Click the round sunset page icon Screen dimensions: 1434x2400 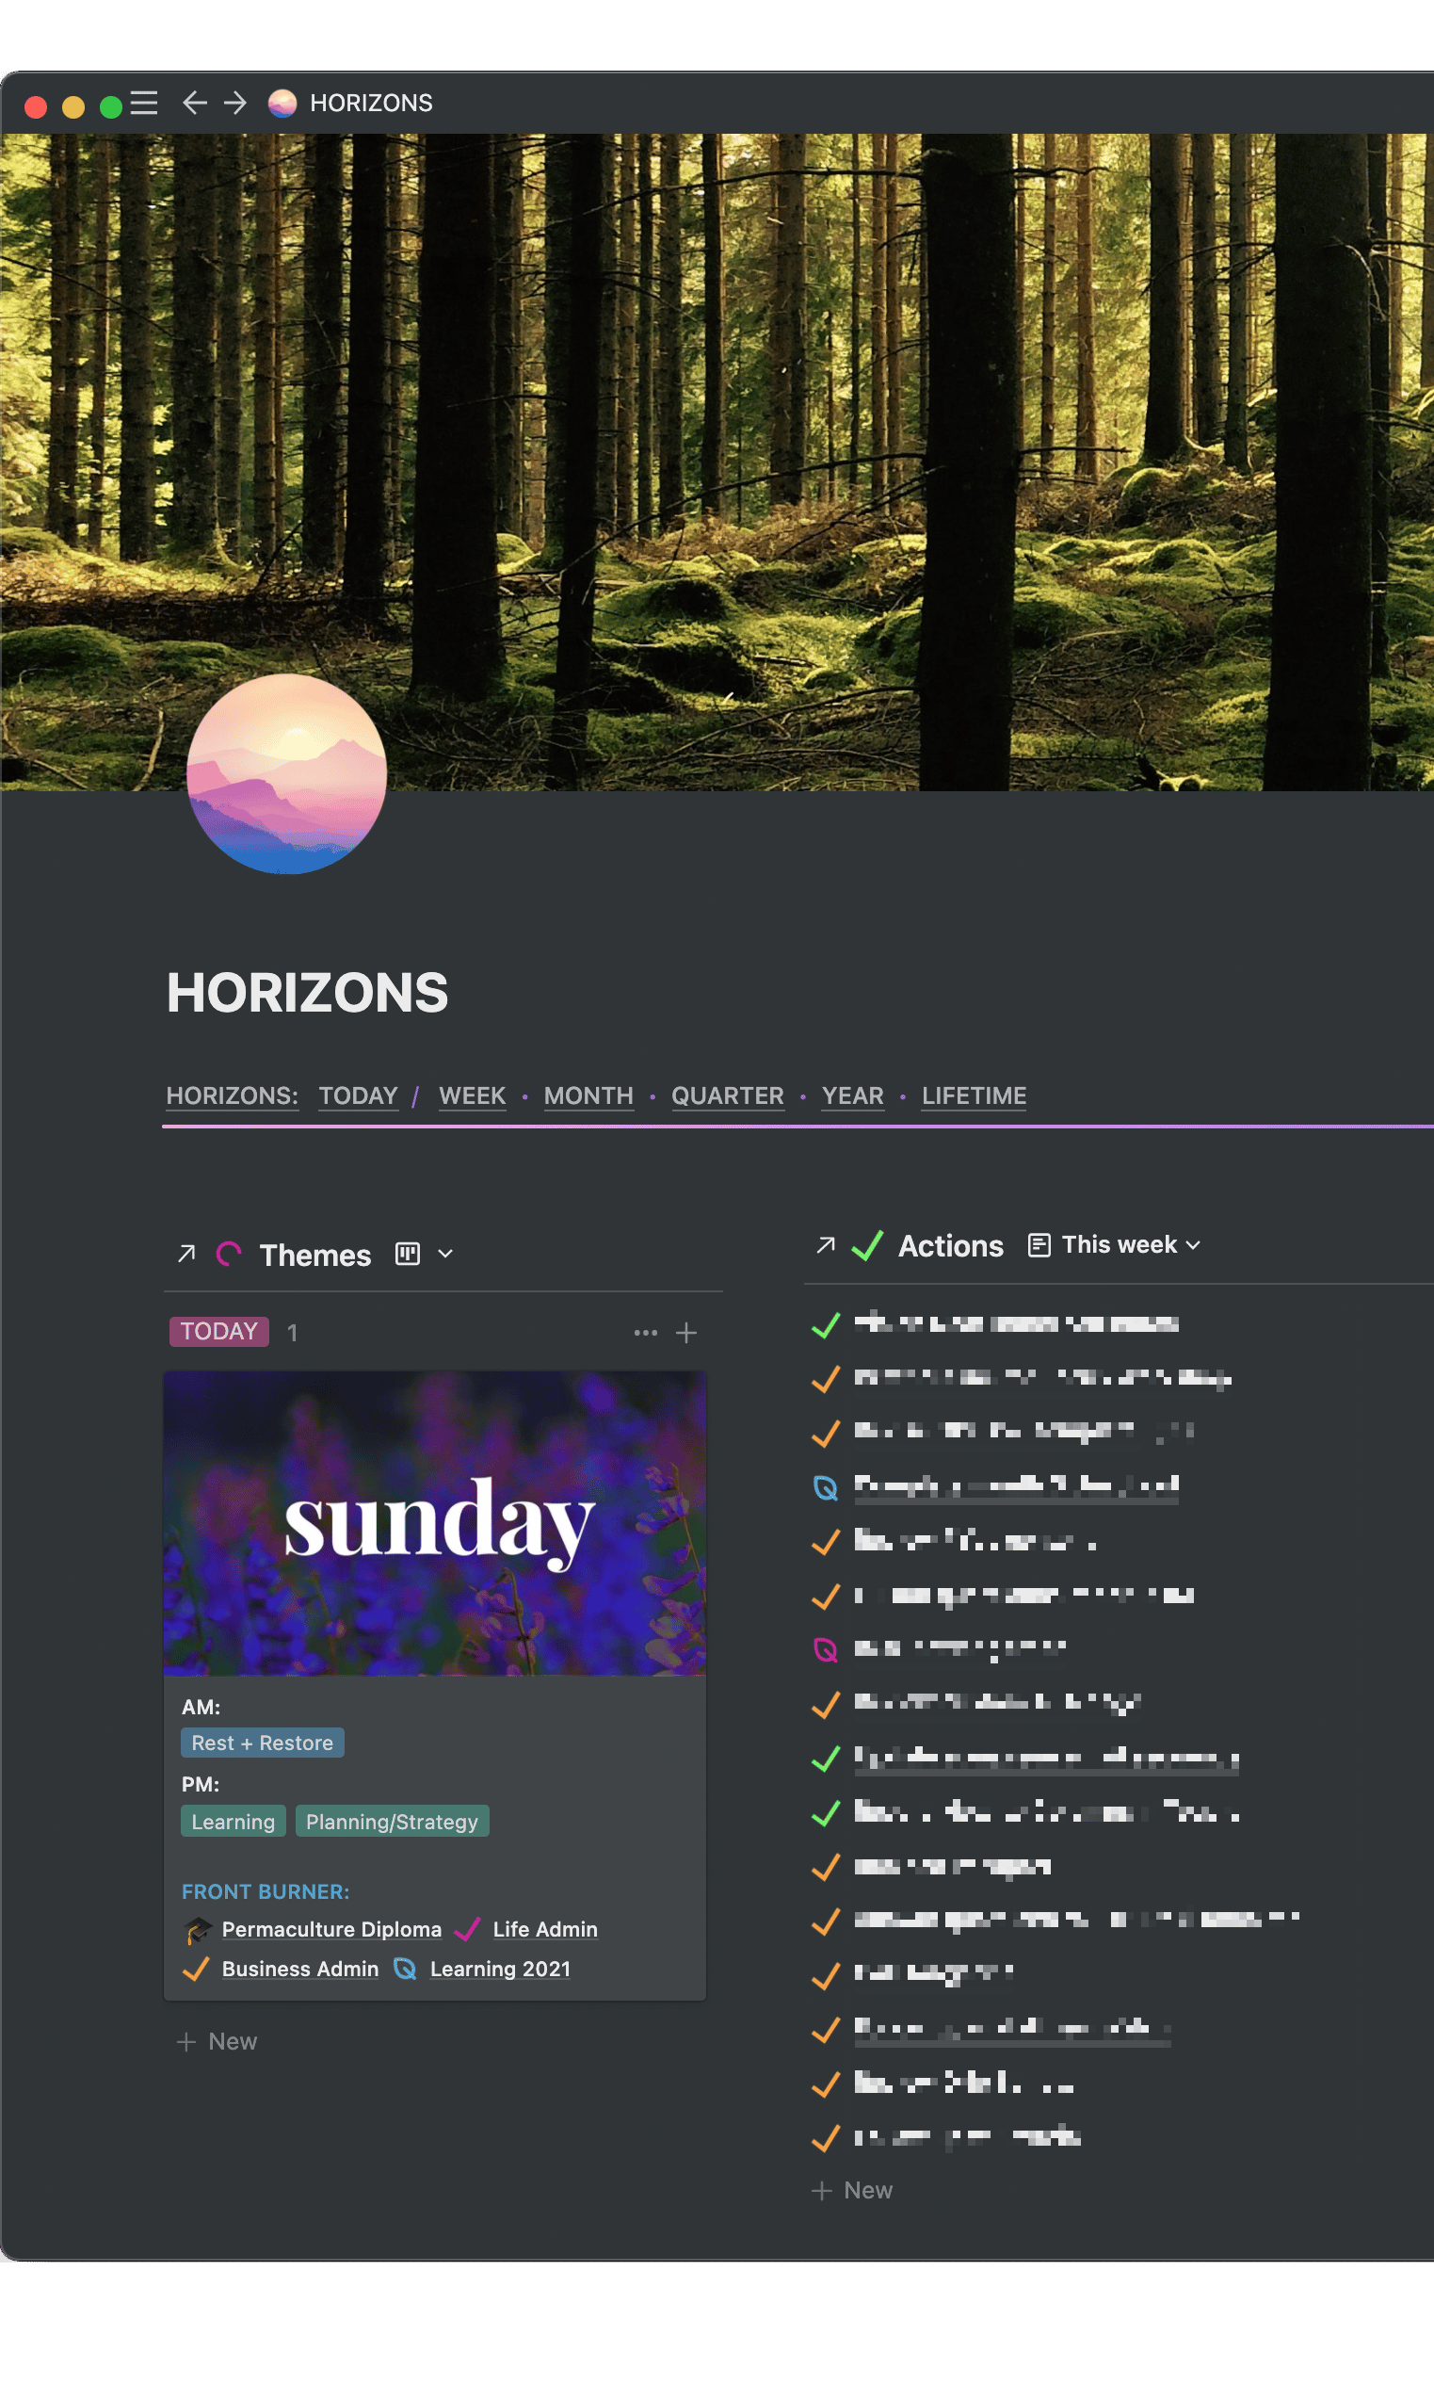tap(287, 773)
